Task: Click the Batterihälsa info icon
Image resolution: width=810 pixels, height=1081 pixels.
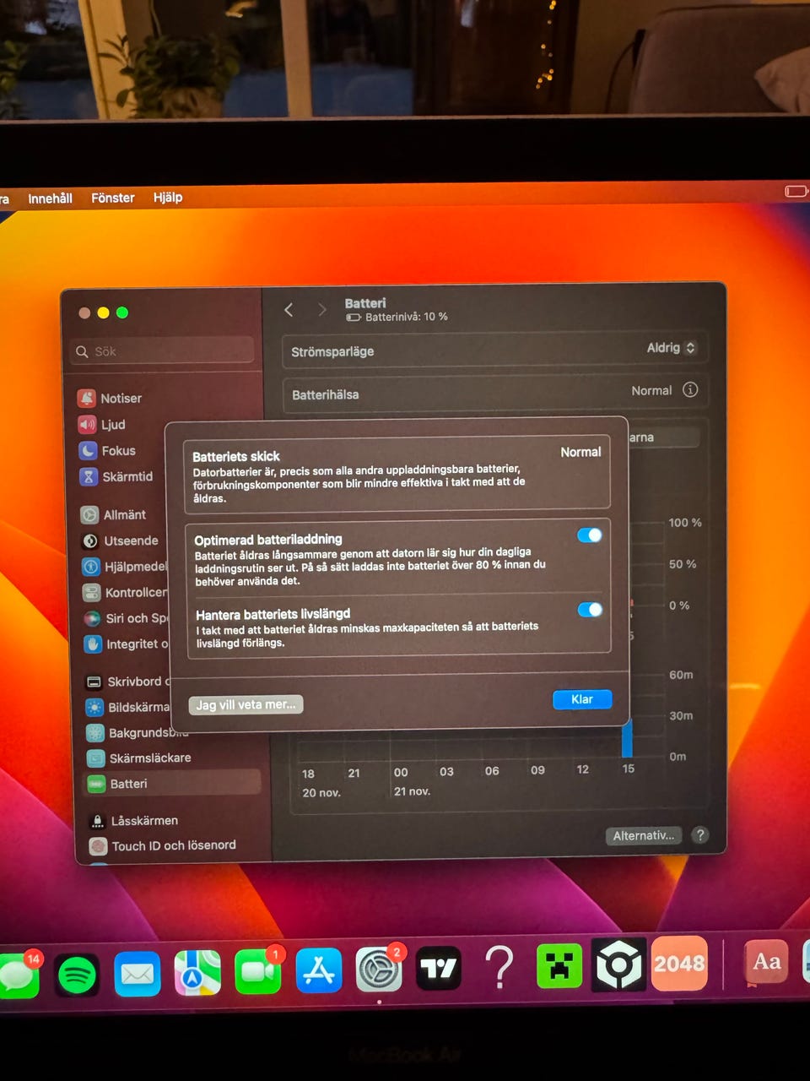Action: point(690,389)
